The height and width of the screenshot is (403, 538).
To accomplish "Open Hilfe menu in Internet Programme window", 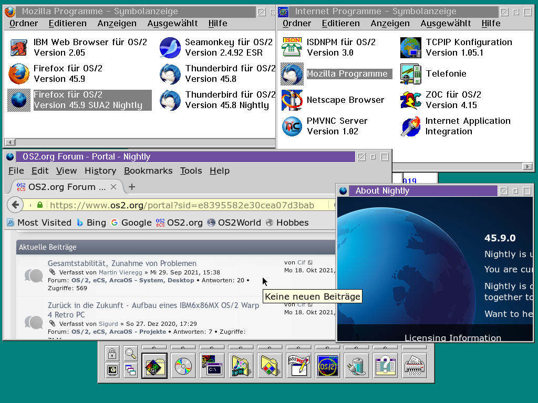I will [x=491, y=23].
